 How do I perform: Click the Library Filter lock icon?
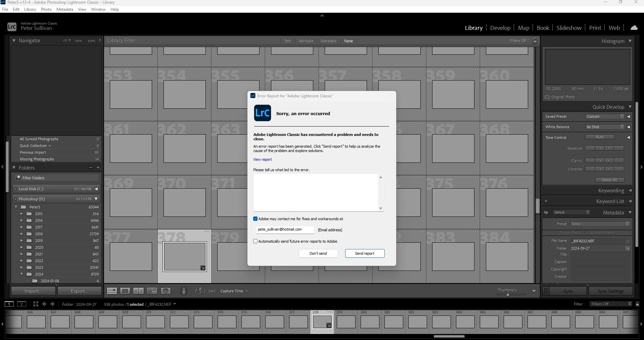pos(535,41)
